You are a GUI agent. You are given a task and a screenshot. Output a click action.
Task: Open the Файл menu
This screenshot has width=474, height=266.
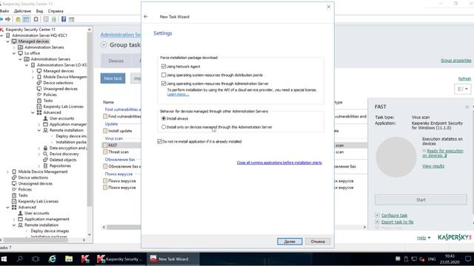(4, 11)
